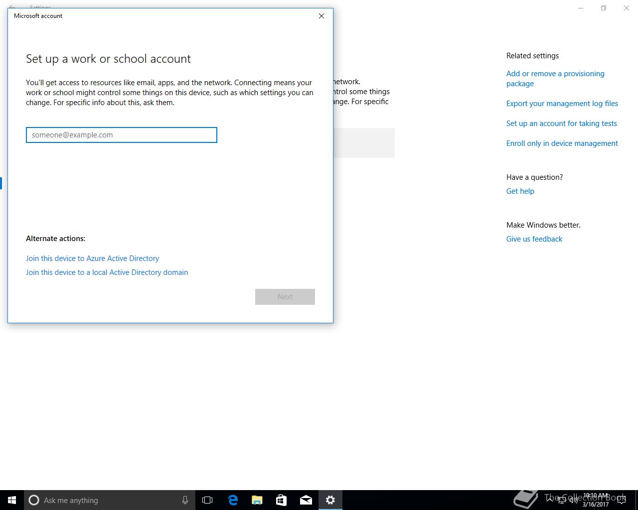Activate Cortana microphone in search box
This screenshot has height=510, width=638.
coord(185,500)
